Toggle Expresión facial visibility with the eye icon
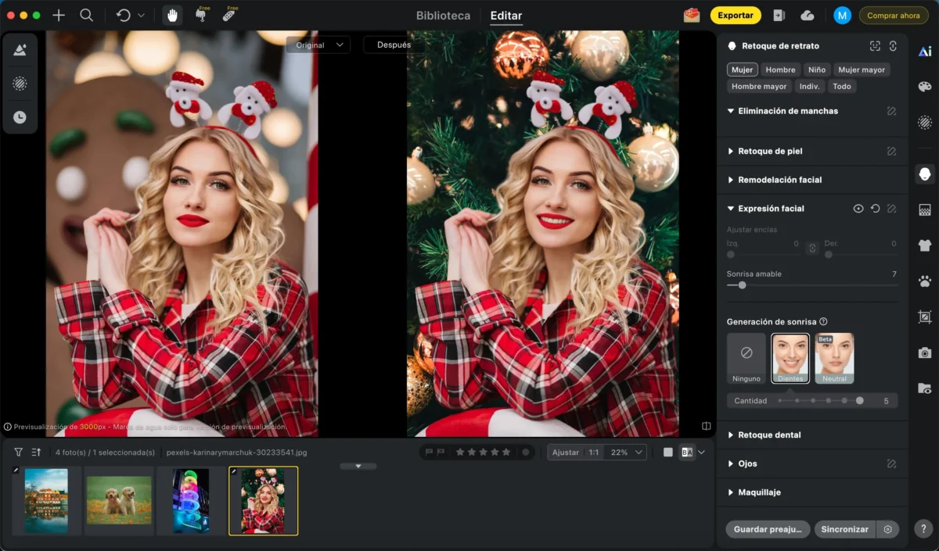The image size is (939, 551). coord(858,208)
